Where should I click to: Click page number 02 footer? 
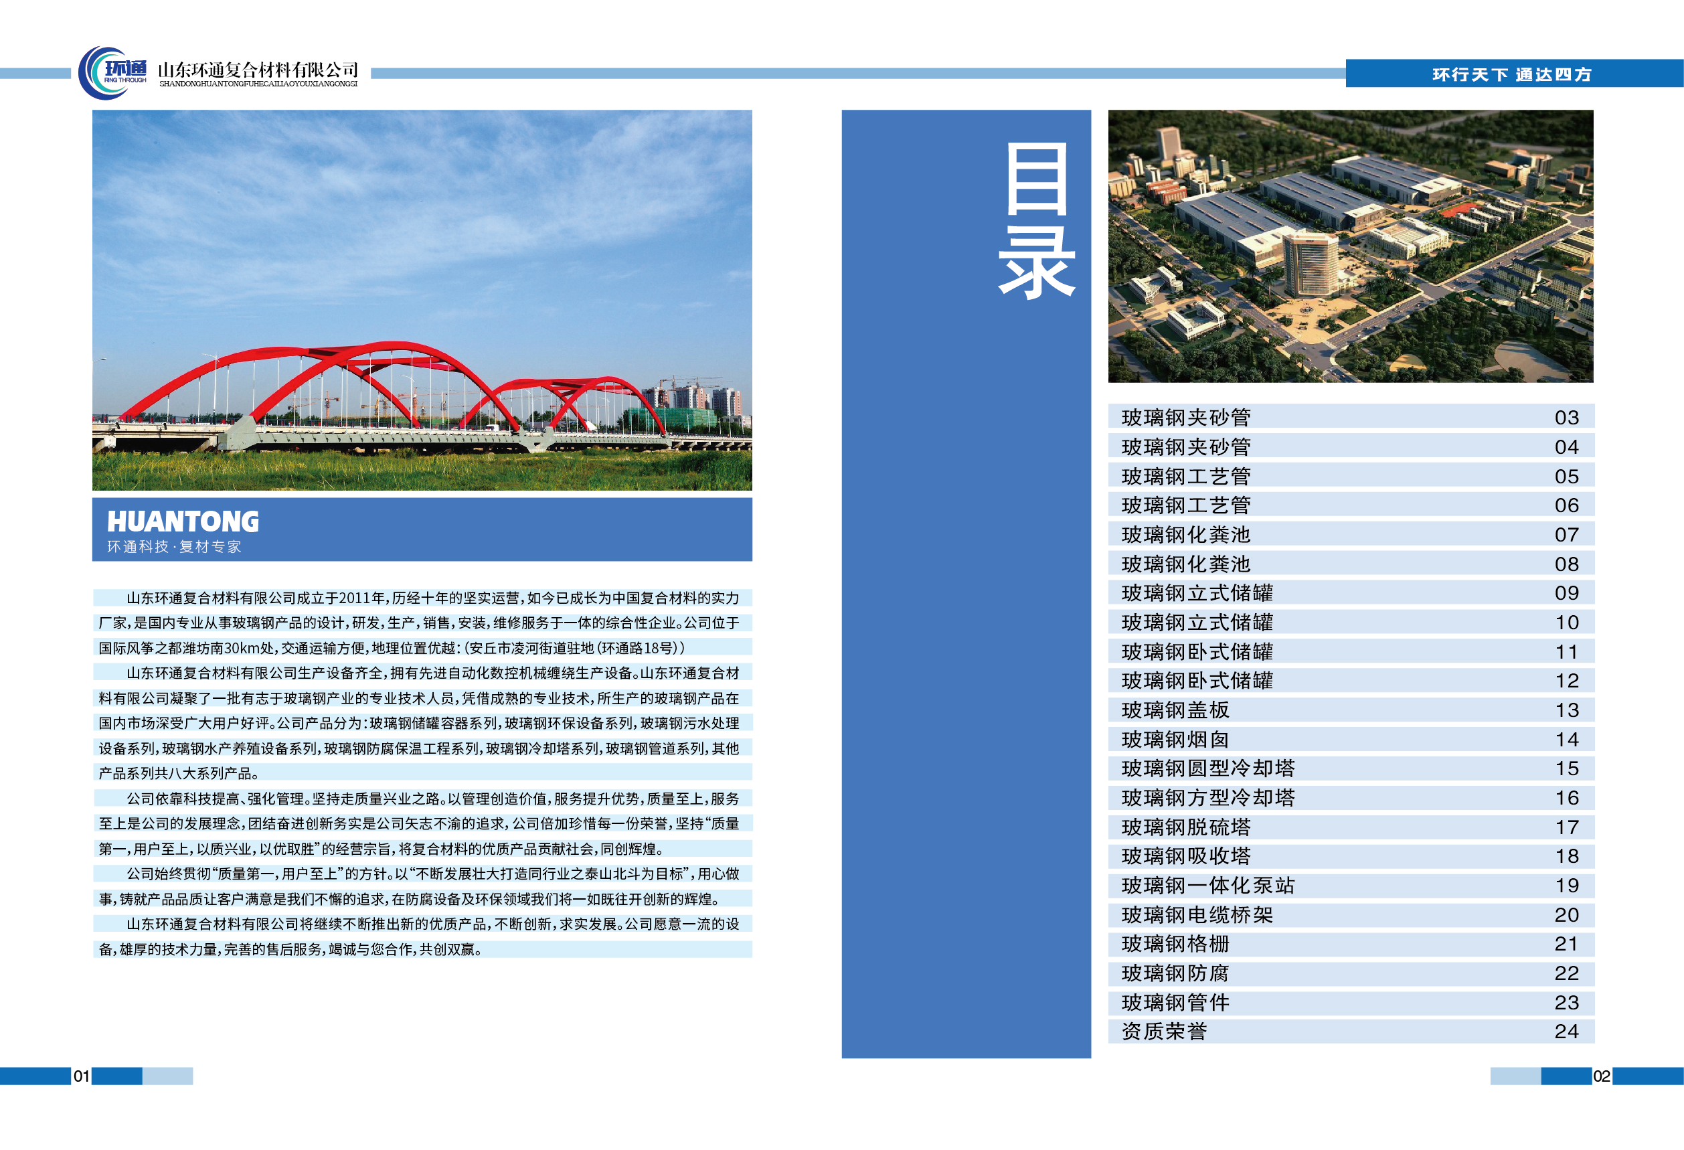(1602, 1076)
